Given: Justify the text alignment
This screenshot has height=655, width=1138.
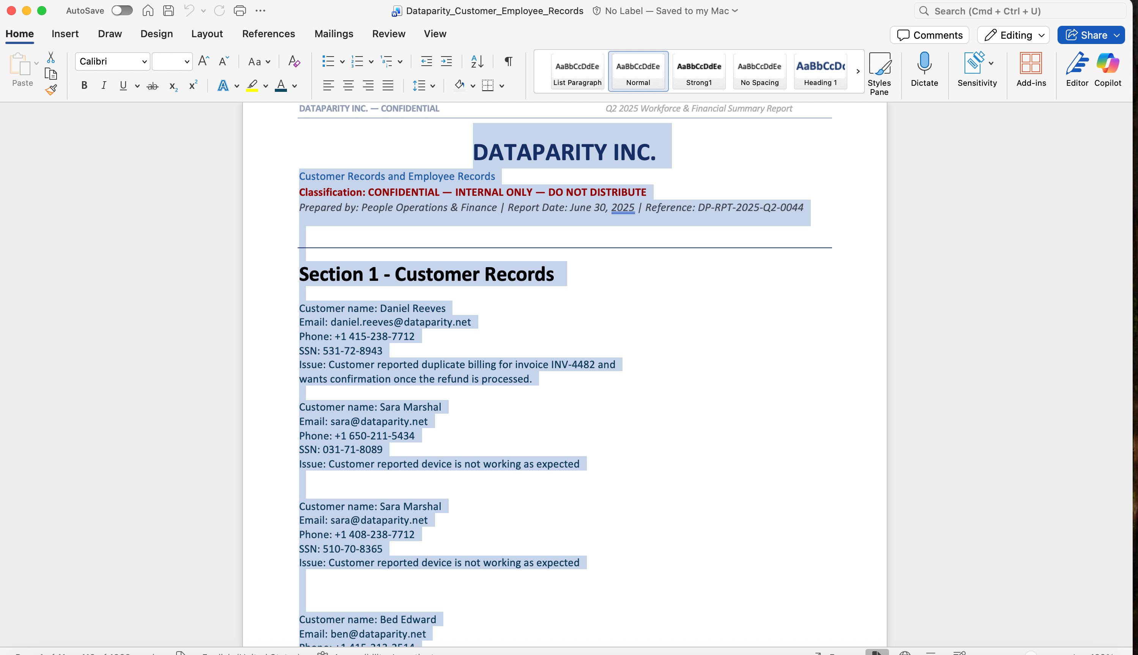Looking at the screenshot, I should tap(388, 85).
